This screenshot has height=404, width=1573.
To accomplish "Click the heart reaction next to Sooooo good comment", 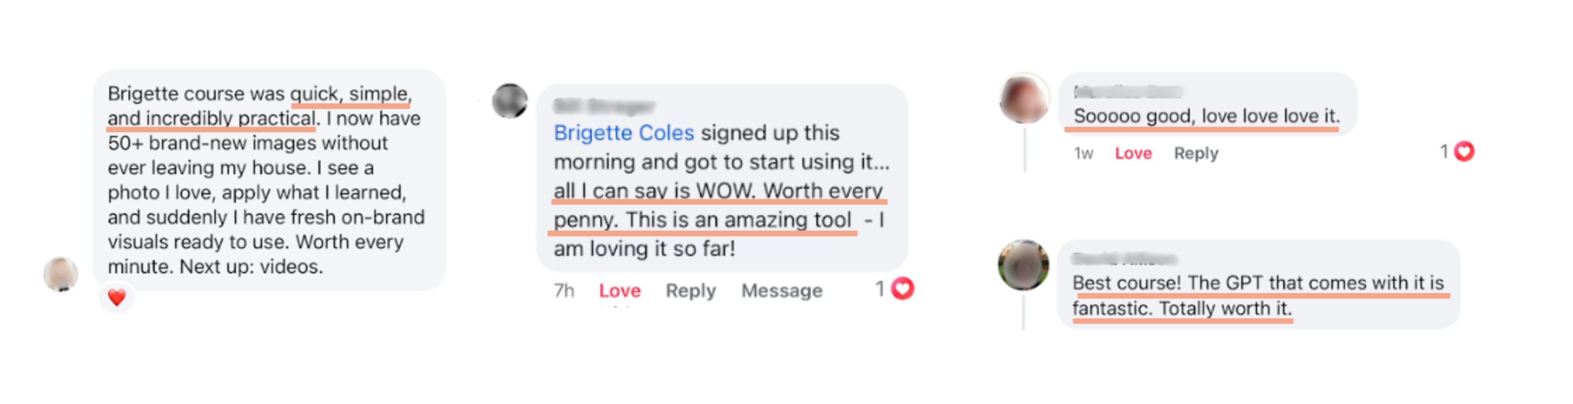I will coord(1464,152).
